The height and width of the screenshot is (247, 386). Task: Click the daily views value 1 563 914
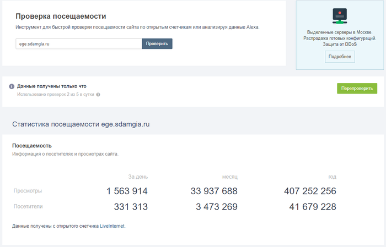point(127,191)
